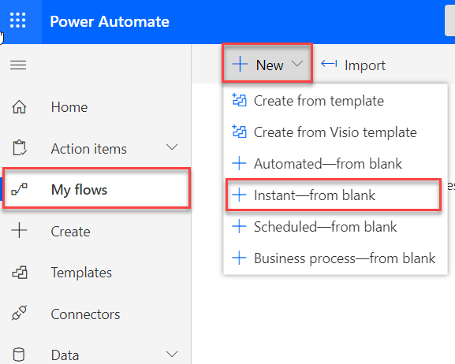Click the Action items label

(x=89, y=149)
